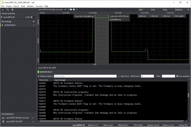The image size is (191, 127).
Task: Activate the zoom magnifier tool
Action: click(7, 10)
